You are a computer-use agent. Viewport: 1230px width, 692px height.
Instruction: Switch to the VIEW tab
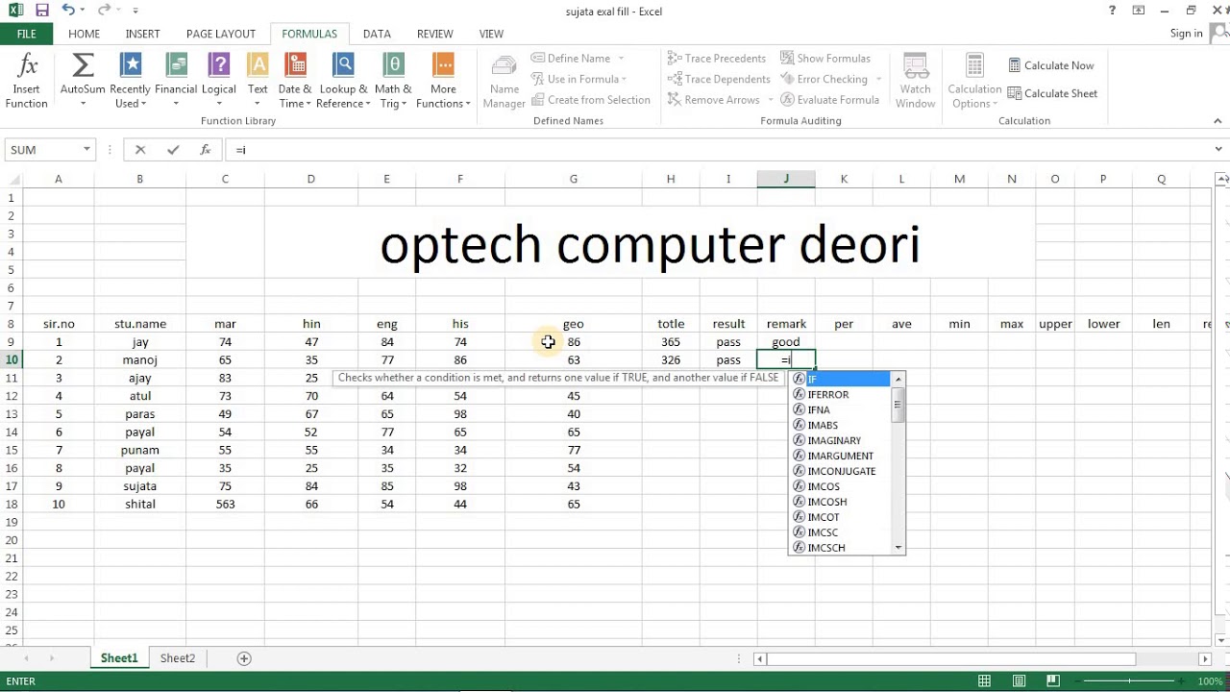(x=491, y=34)
